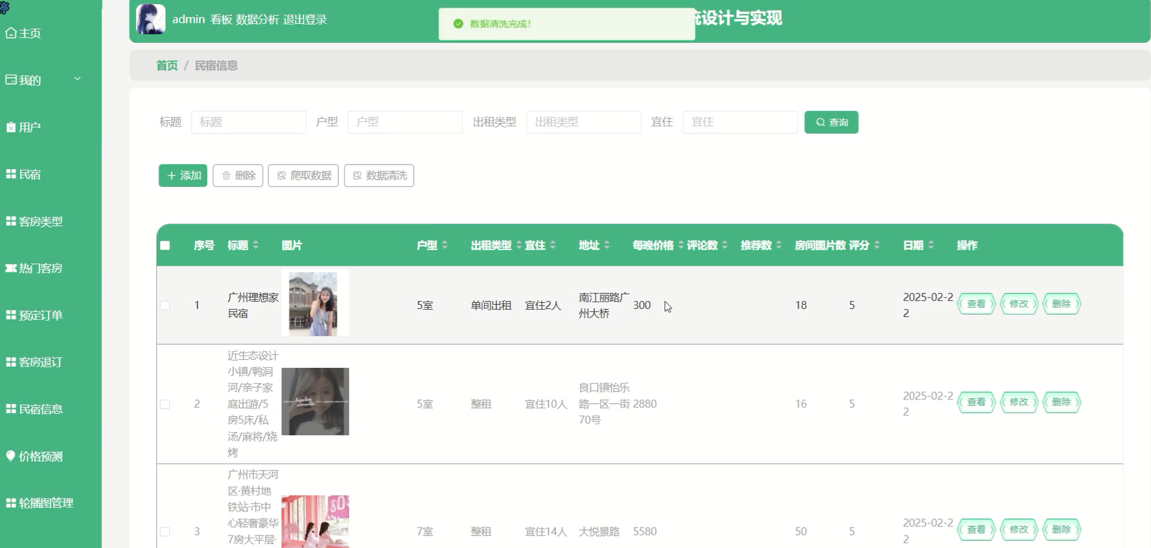Check the checkbox for row 2

[165, 404]
